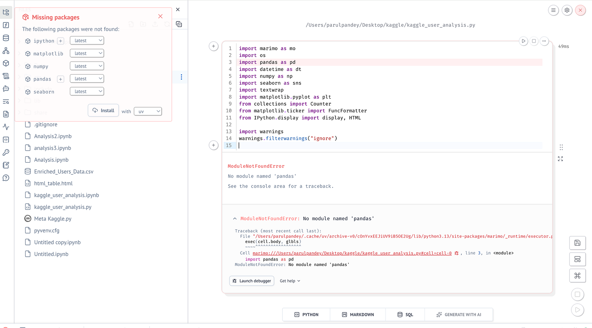The image size is (592, 328).
Task: Close the Missing packages popup
Action: (160, 16)
